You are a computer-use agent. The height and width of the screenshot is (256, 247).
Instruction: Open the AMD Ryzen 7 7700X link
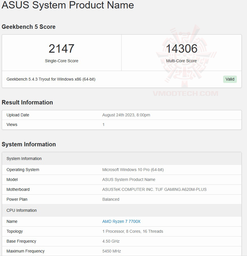pyautogui.click(x=121, y=221)
